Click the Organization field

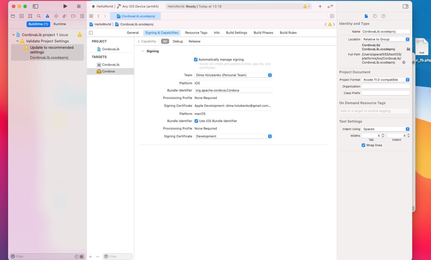[386, 87]
